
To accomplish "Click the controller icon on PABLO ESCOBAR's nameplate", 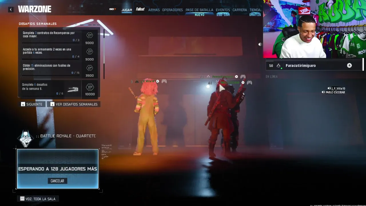I will coord(249,83).
